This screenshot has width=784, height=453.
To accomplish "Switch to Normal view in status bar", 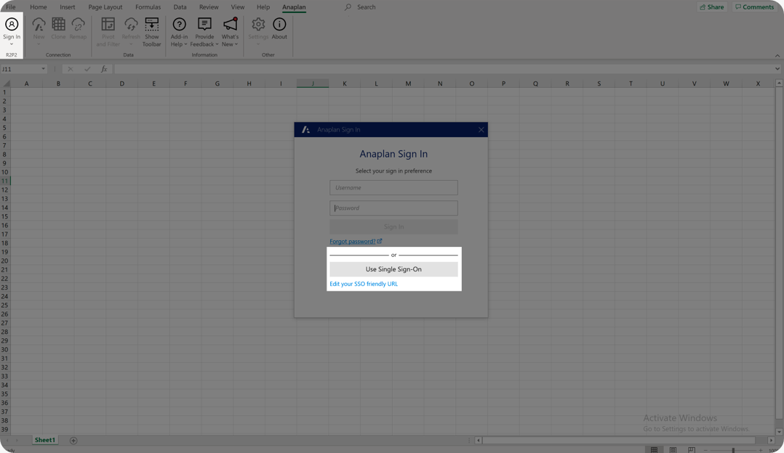I will tap(654, 449).
